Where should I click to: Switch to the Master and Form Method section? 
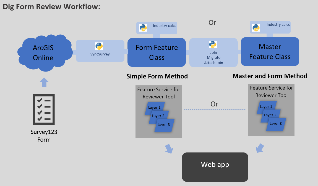[270, 76]
